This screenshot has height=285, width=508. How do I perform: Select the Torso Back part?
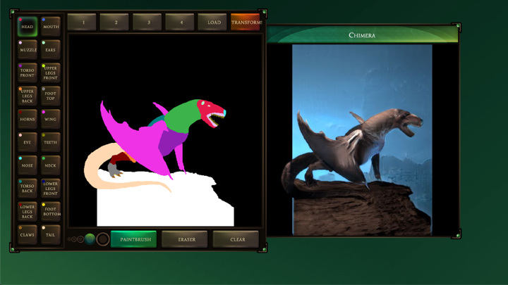28,189
